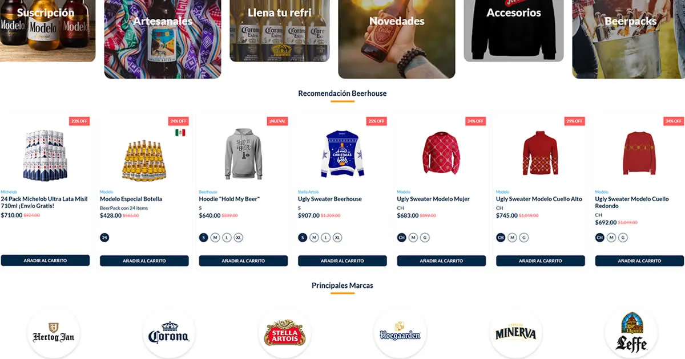The image size is (685, 359).
Task: Open the Hoegaarden brand logo
Action: tap(400, 334)
